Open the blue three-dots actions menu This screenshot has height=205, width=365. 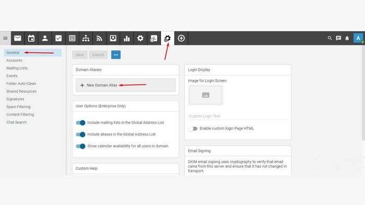(x=116, y=55)
